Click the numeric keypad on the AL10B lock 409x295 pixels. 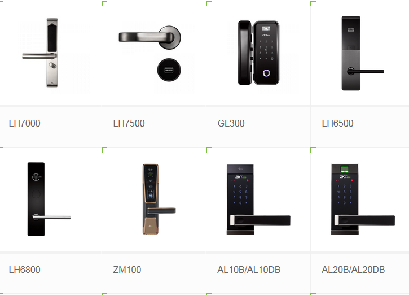tap(240, 194)
